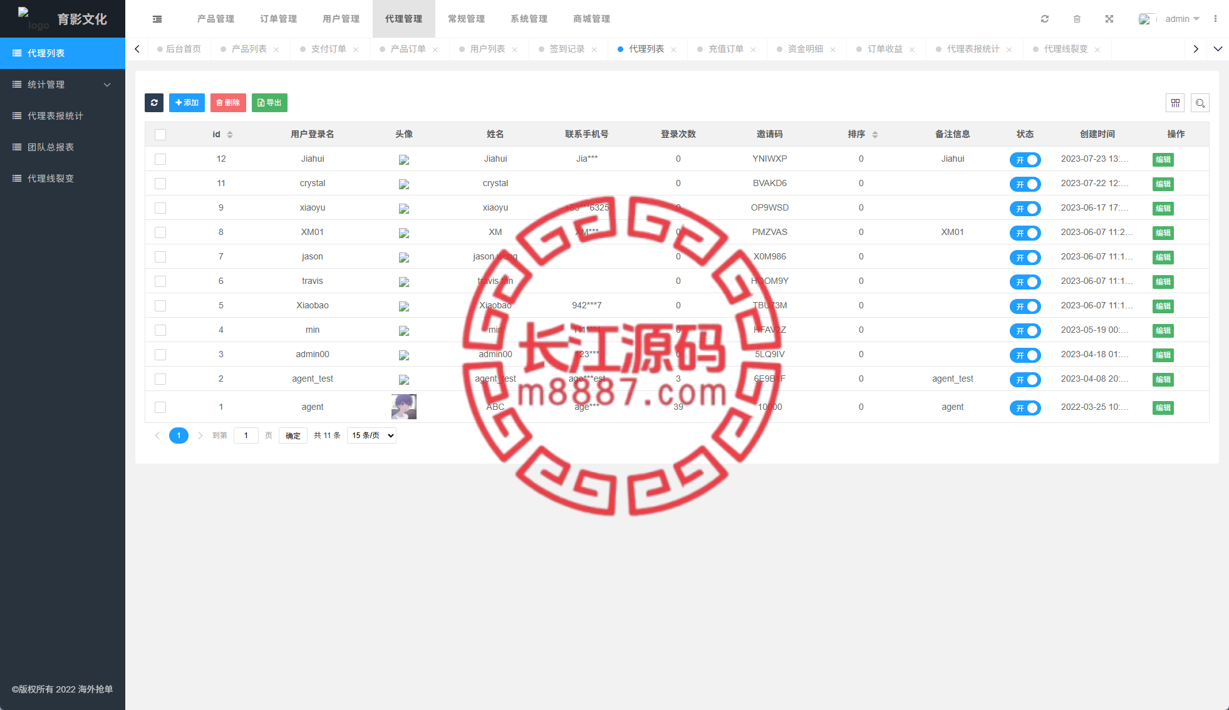Open 团队总报表 in the sidebar

[x=63, y=147]
